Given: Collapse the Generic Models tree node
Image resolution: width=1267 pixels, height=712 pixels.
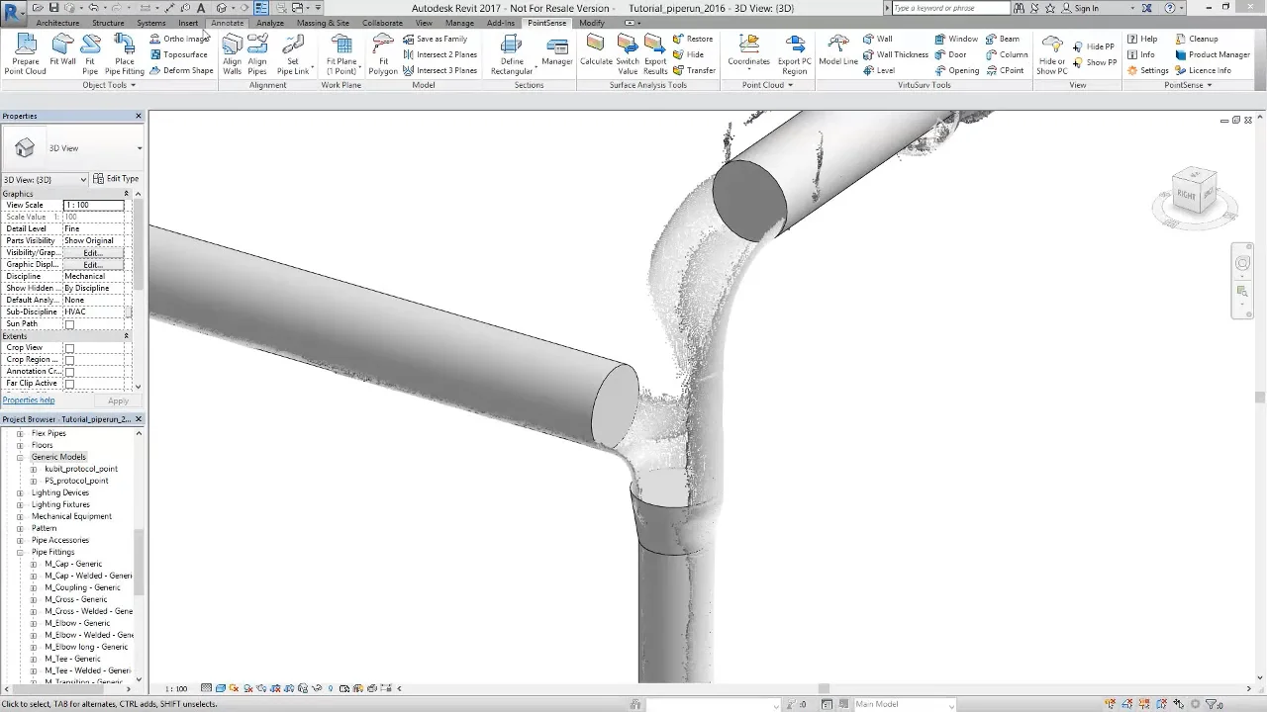Looking at the screenshot, I should [20, 457].
